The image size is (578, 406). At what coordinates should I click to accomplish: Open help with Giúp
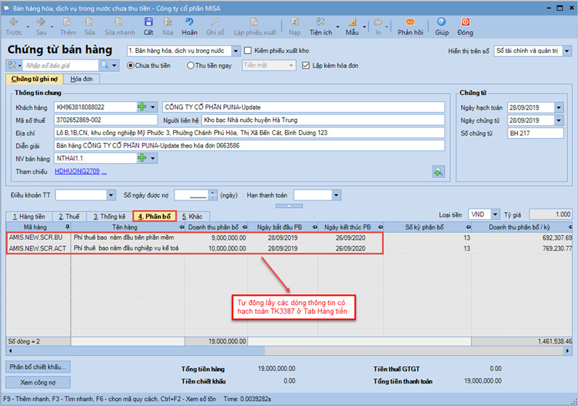point(441,26)
